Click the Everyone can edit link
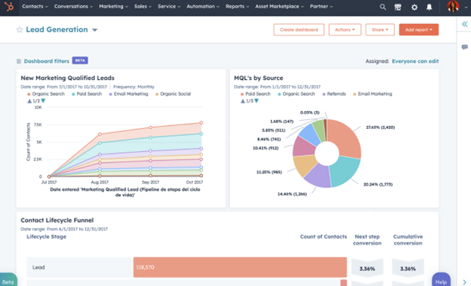Image resolution: width=471 pixels, height=286 pixels. (x=415, y=61)
